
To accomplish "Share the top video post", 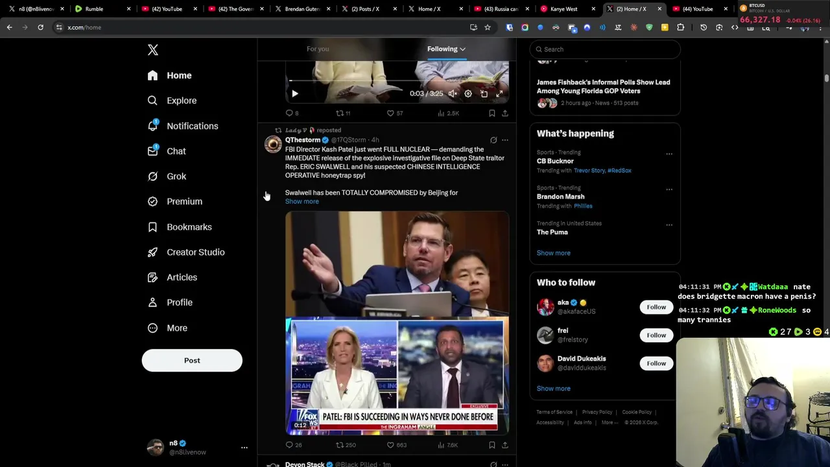I will [x=504, y=113].
